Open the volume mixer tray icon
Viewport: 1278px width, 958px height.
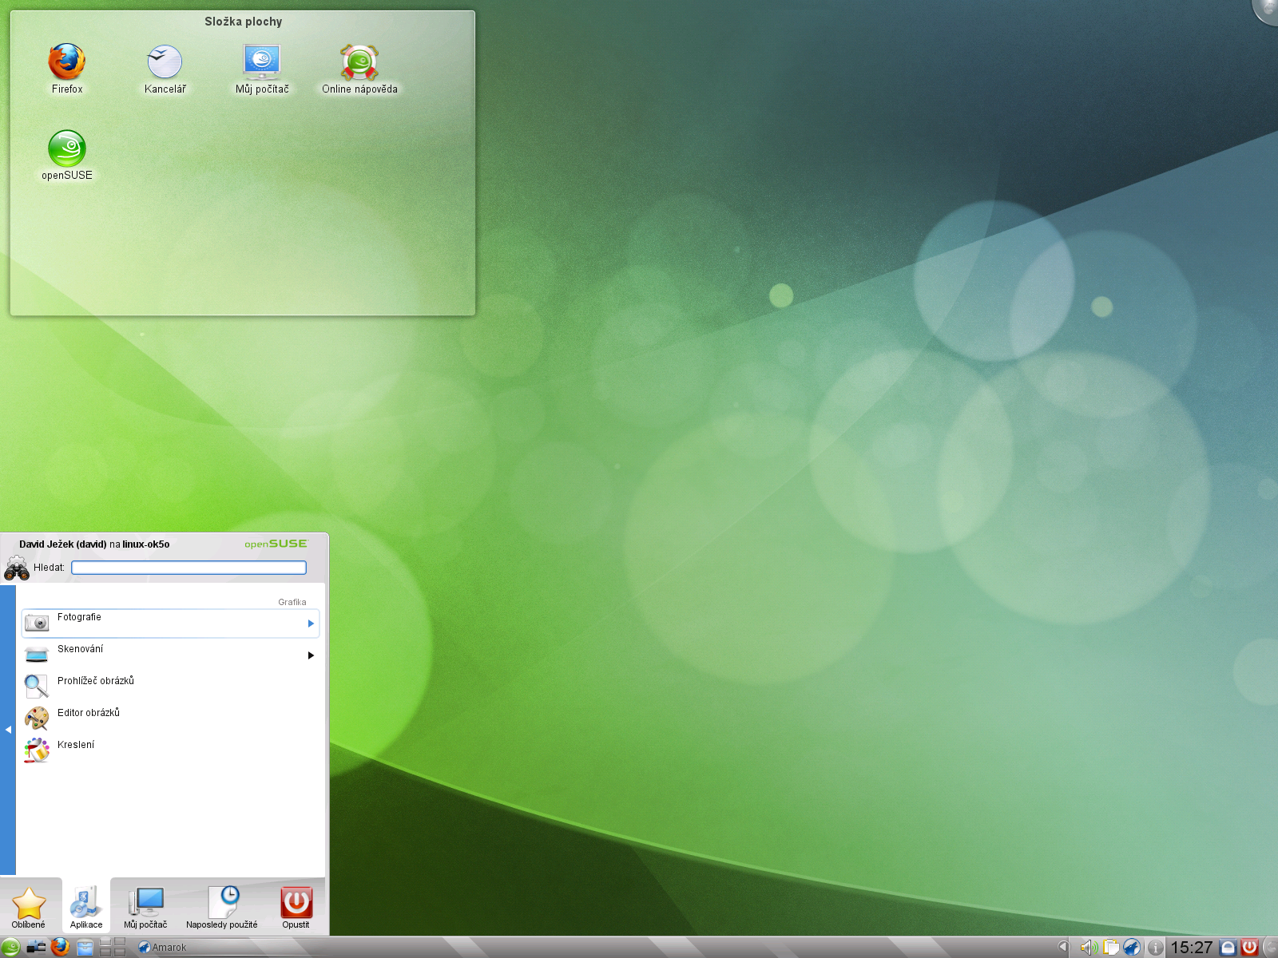click(x=1088, y=948)
